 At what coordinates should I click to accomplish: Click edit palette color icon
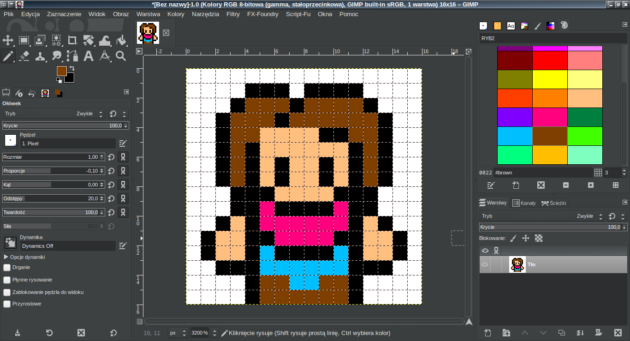[491, 185]
